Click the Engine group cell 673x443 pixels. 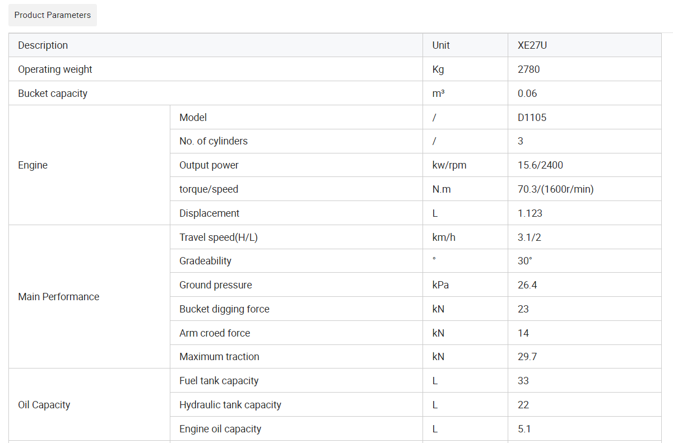click(x=90, y=165)
